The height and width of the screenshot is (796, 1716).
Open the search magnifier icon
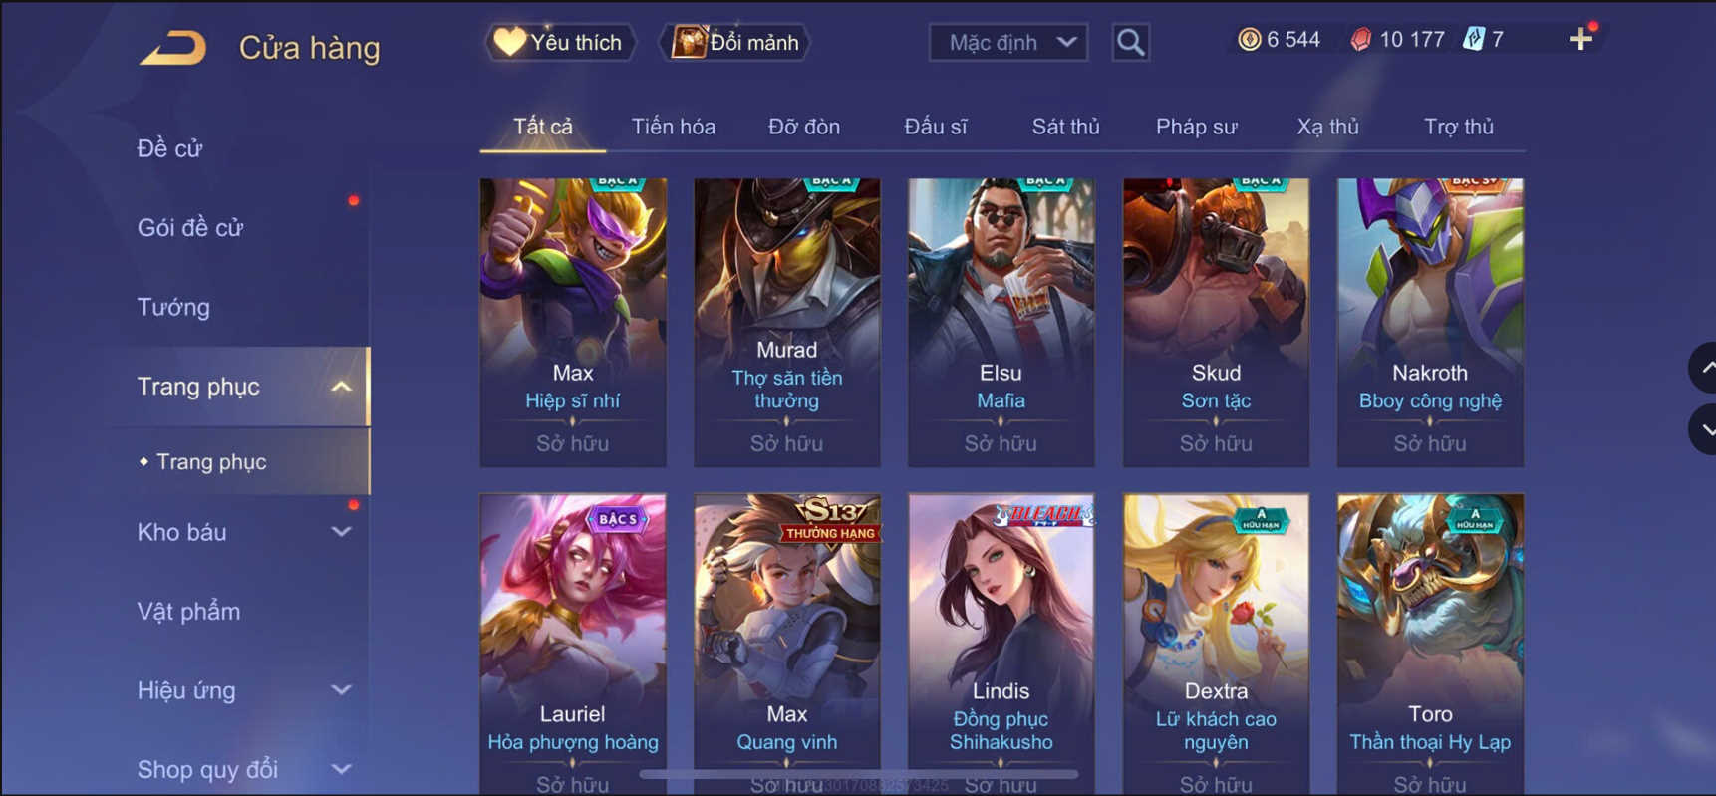1130,43
